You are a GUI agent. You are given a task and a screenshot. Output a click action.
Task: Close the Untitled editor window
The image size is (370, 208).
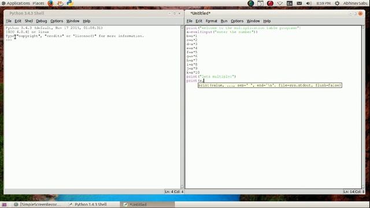pyautogui.click(x=360, y=13)
